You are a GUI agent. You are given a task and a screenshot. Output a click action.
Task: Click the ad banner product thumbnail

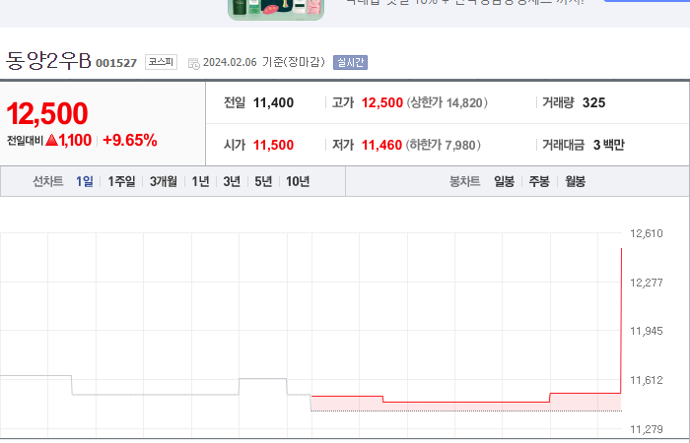point(276,9)
